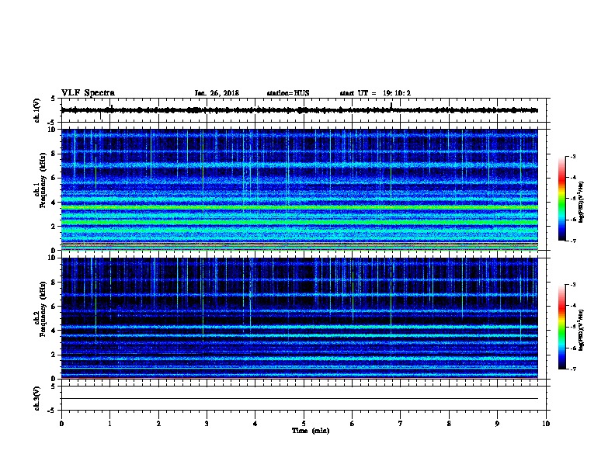Click the "2" kHz tick on ch.2 frequency axis
Screen dimensions: 615x475
54,355
